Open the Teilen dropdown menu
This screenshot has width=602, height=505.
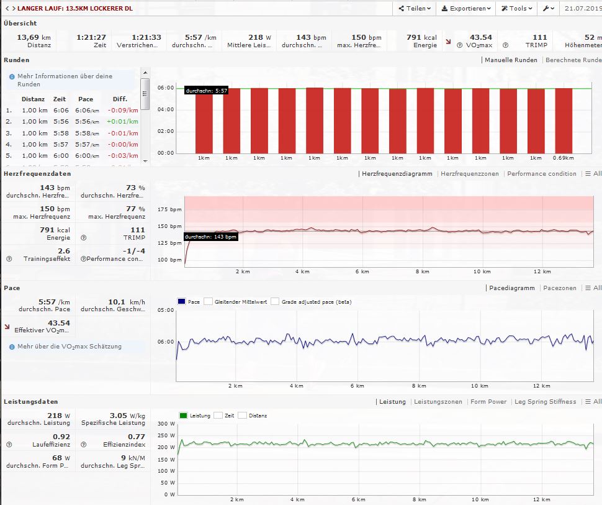(x=415, y=9)
